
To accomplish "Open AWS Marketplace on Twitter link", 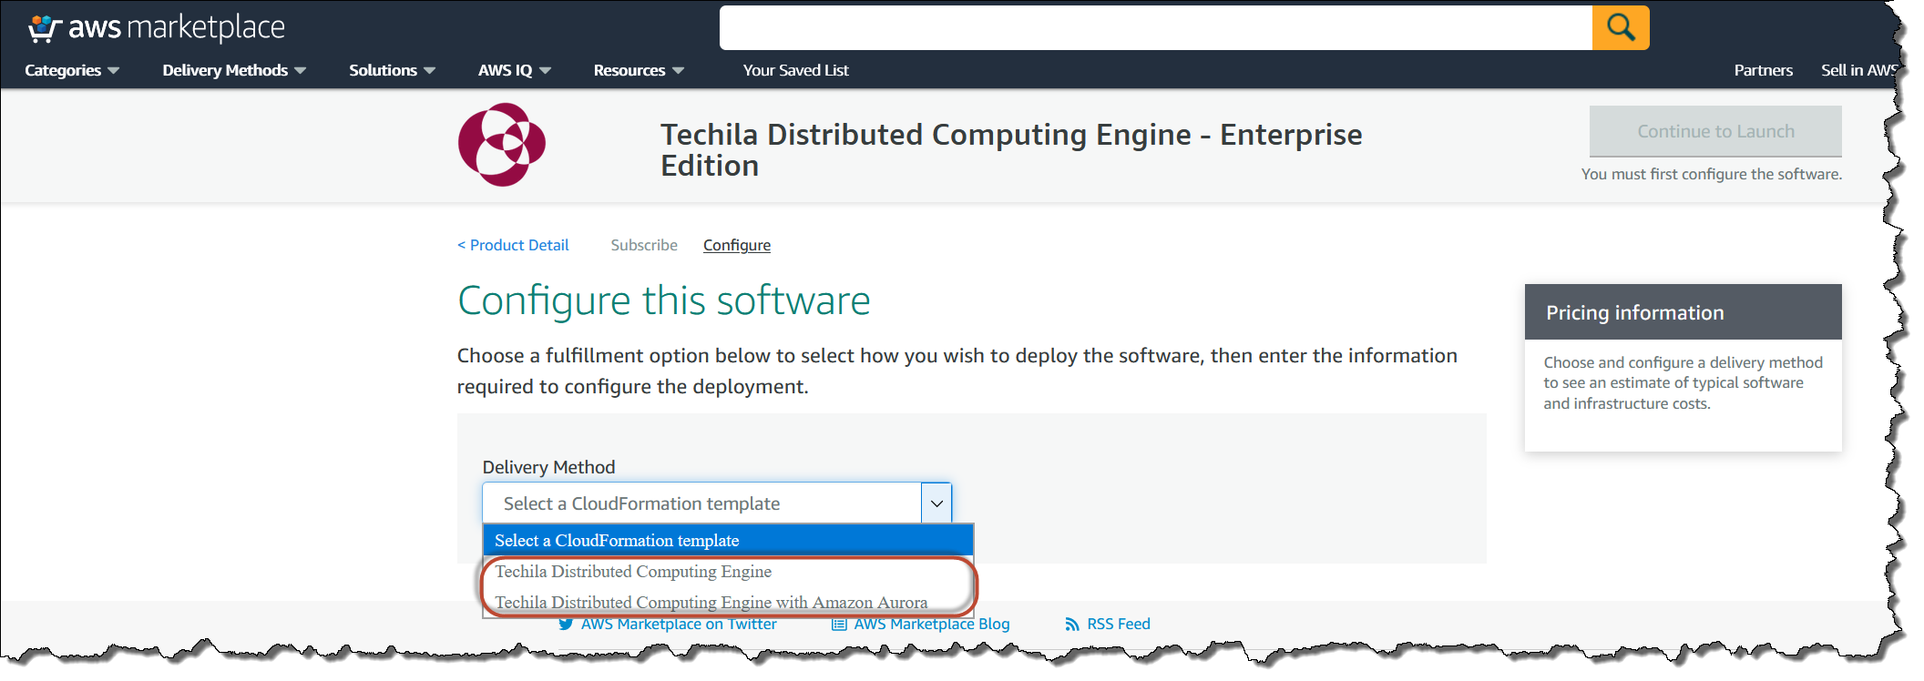I will (x=678, y=625).
